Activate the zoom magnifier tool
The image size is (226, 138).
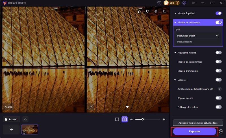156,12
